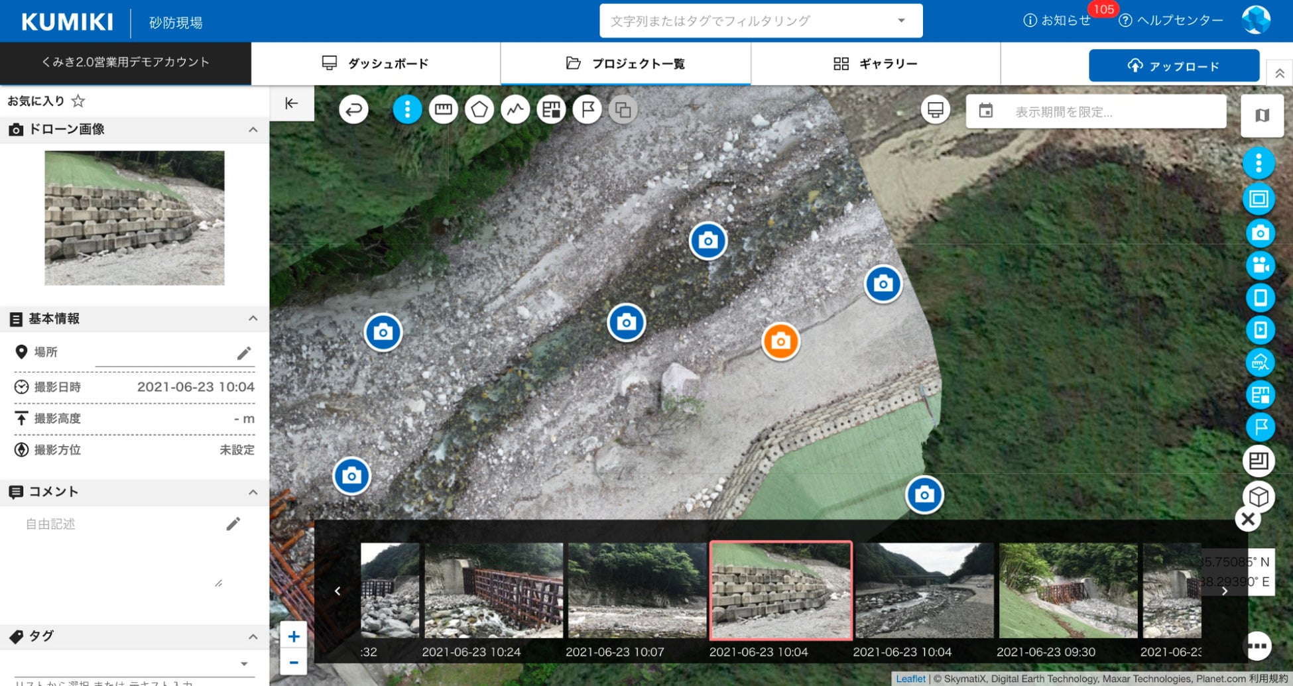Collapse the コメント section
The height and width of the screenshot is (686, 1293).
(253, 492)
